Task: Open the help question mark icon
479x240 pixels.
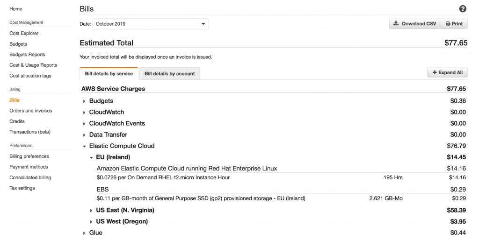Action: coord(463,9)
